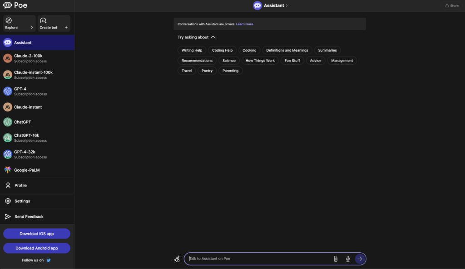
Task: Click the Assistant avatar in header
Action: click(257, 5)
